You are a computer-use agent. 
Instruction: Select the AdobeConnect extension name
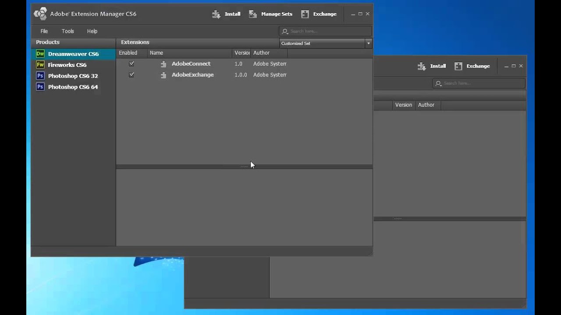point(191,64)
